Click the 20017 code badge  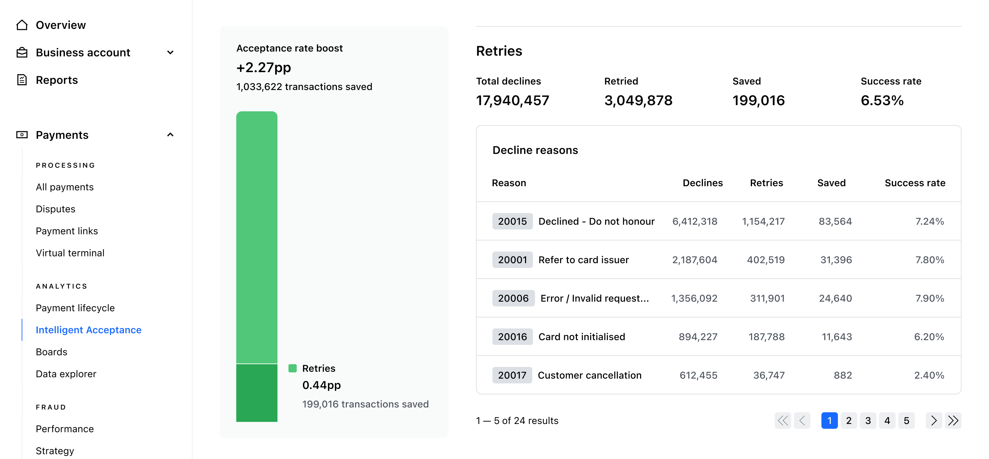click(512, 375)
